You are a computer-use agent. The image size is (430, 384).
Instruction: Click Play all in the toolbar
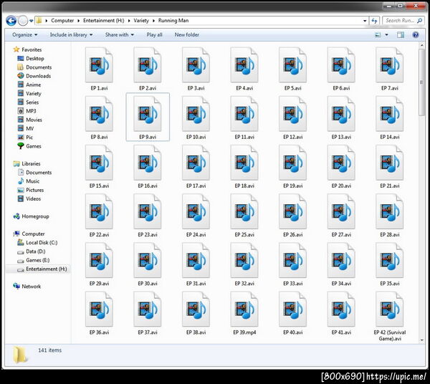click(154, 35)
